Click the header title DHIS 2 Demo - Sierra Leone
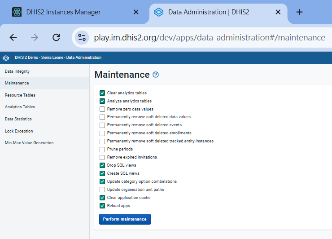The image size is (332, 239). point(58,58)
